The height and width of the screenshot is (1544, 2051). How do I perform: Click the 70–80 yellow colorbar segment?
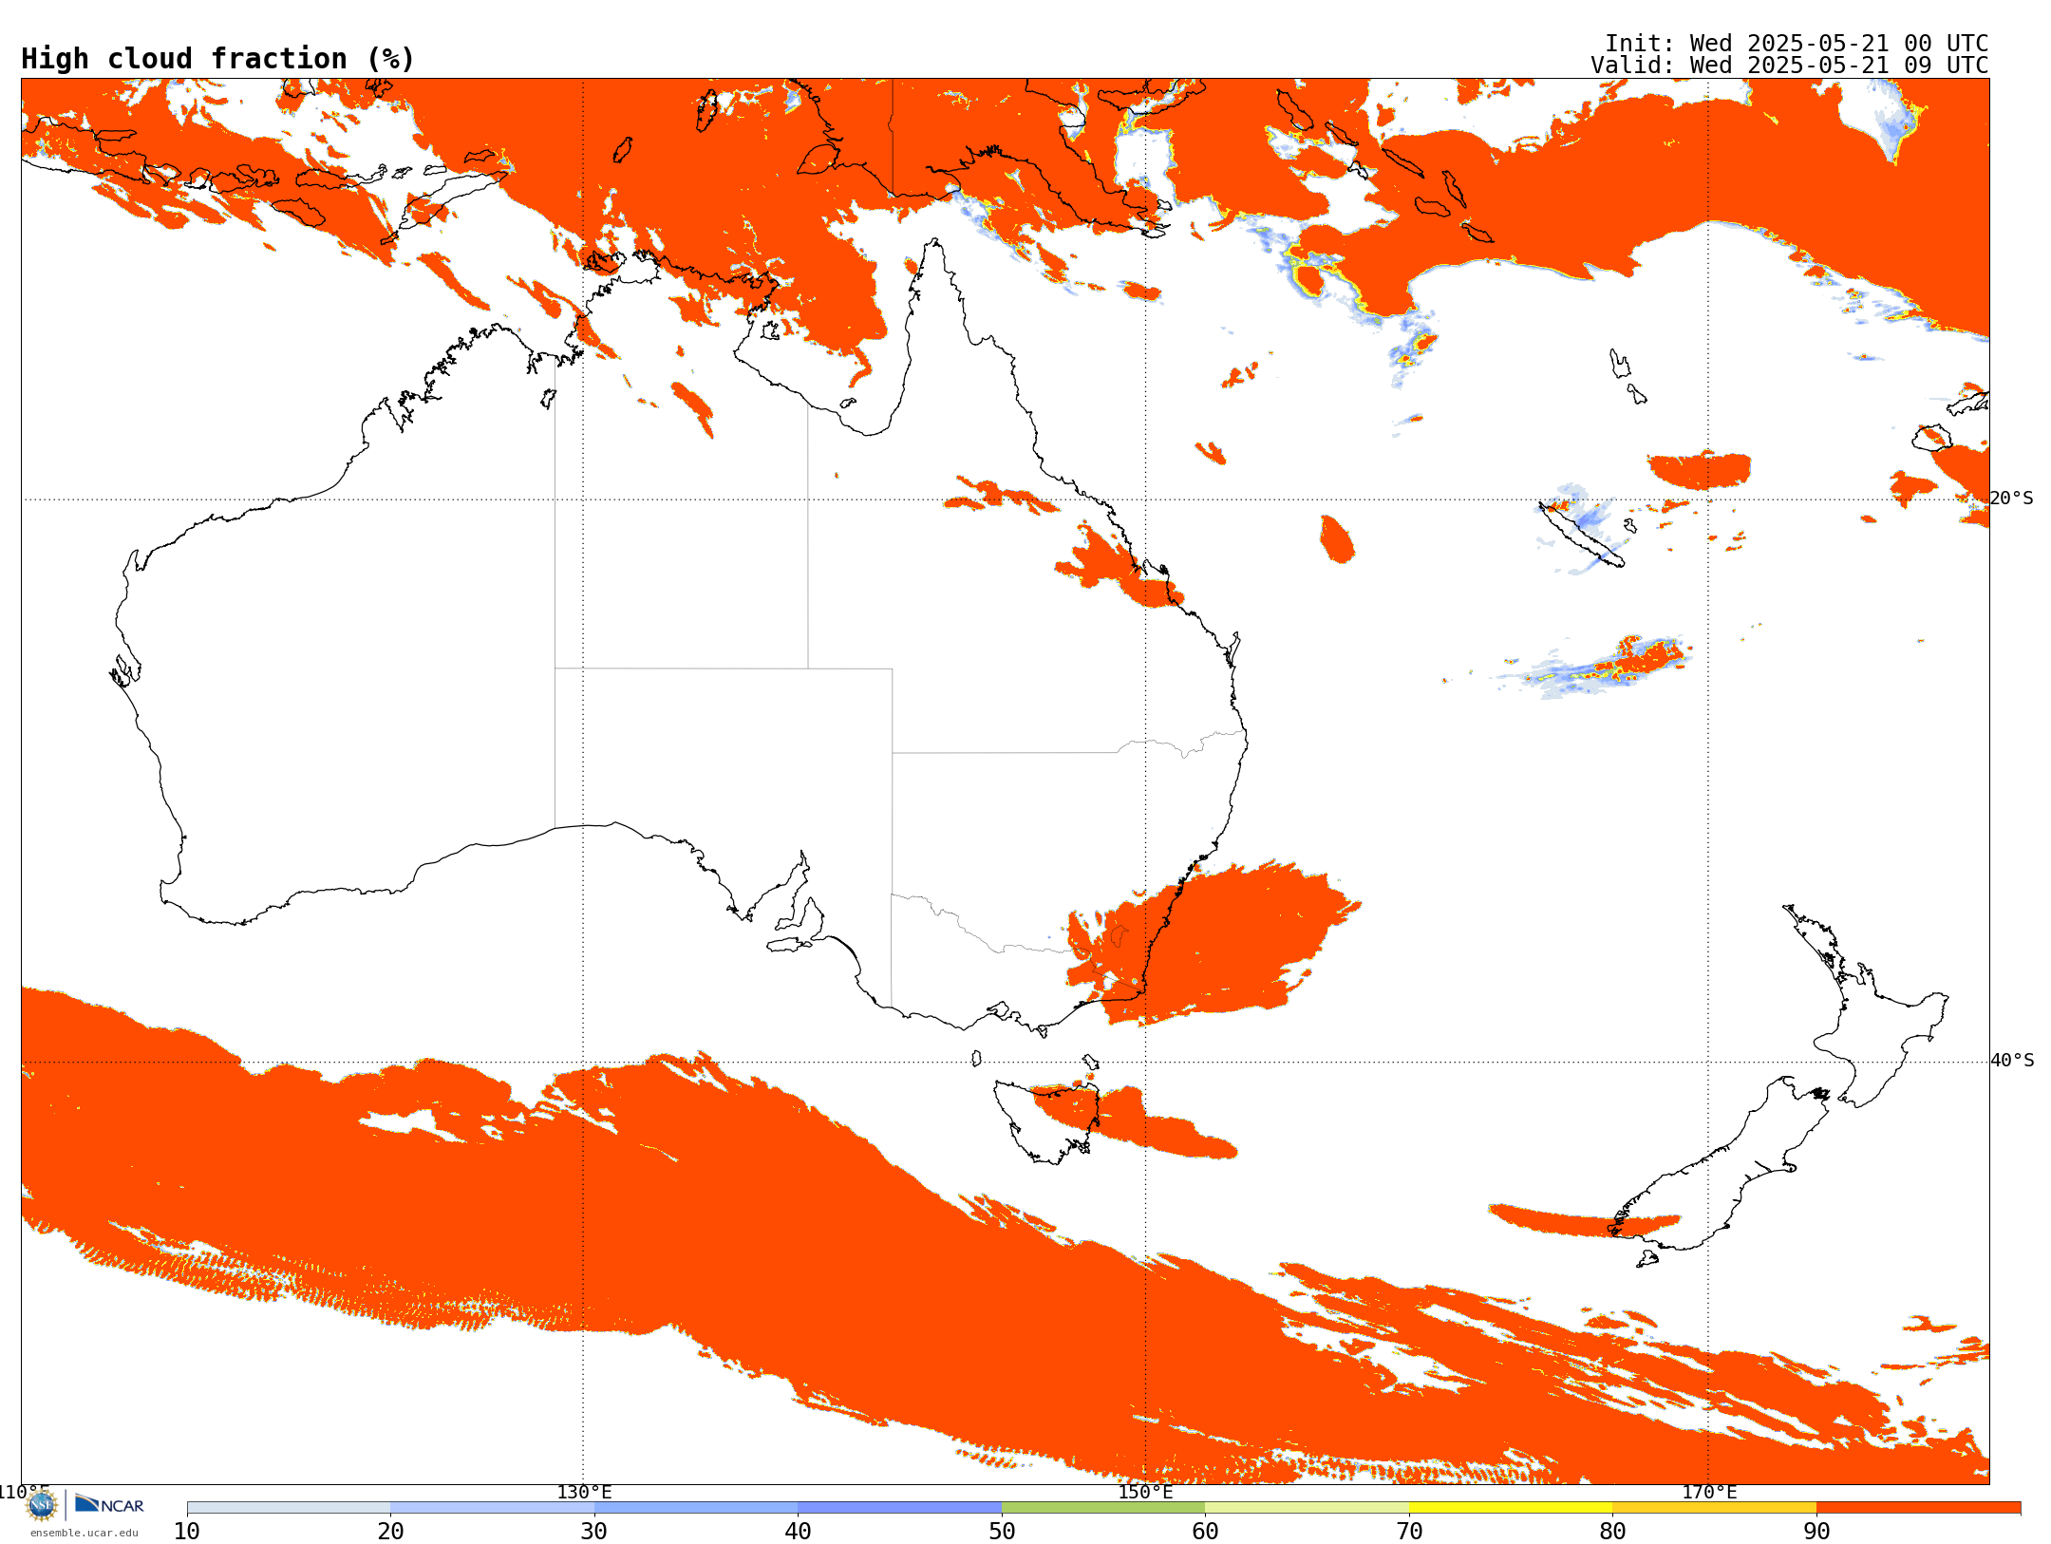1511,1508
